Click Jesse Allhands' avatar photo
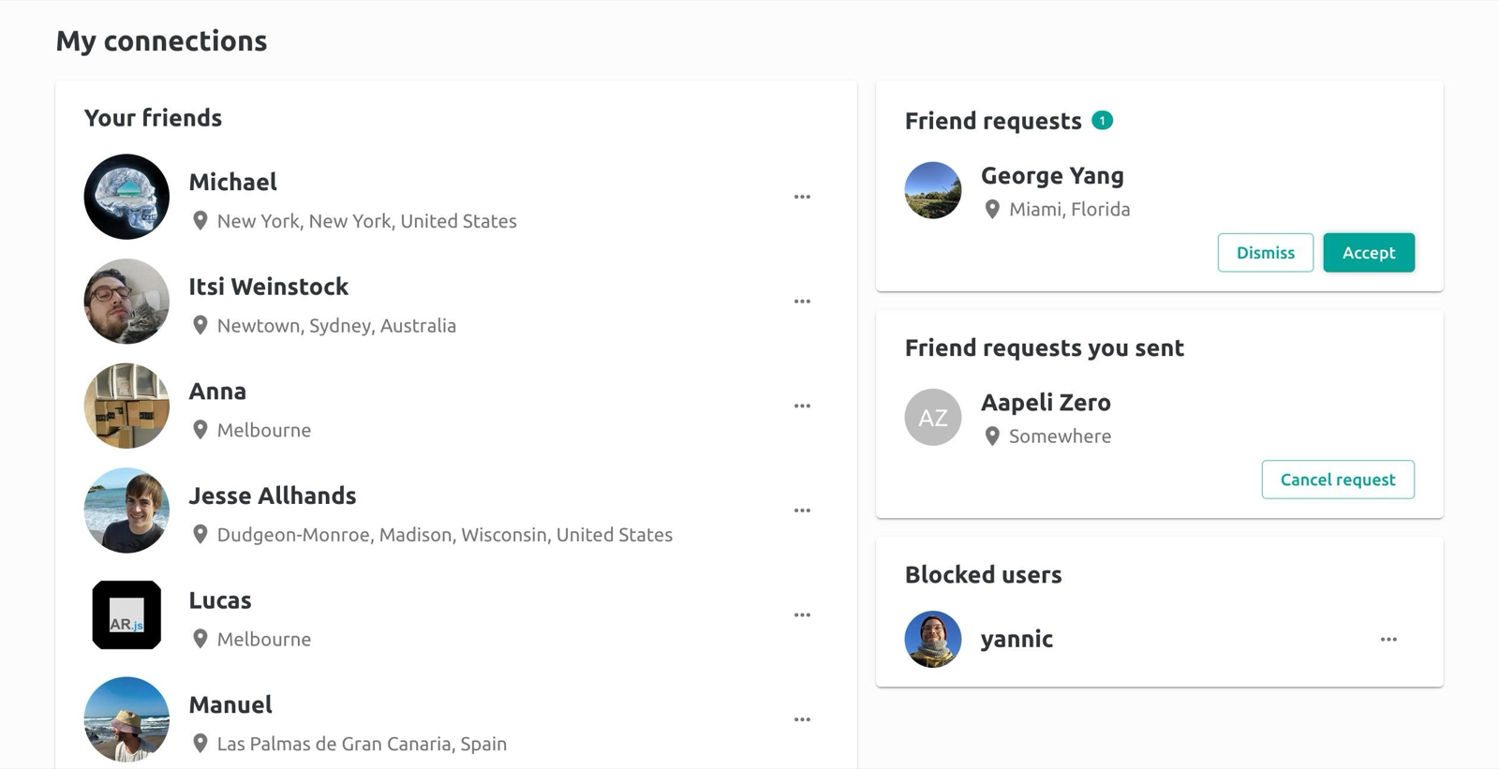 point(126,510)
